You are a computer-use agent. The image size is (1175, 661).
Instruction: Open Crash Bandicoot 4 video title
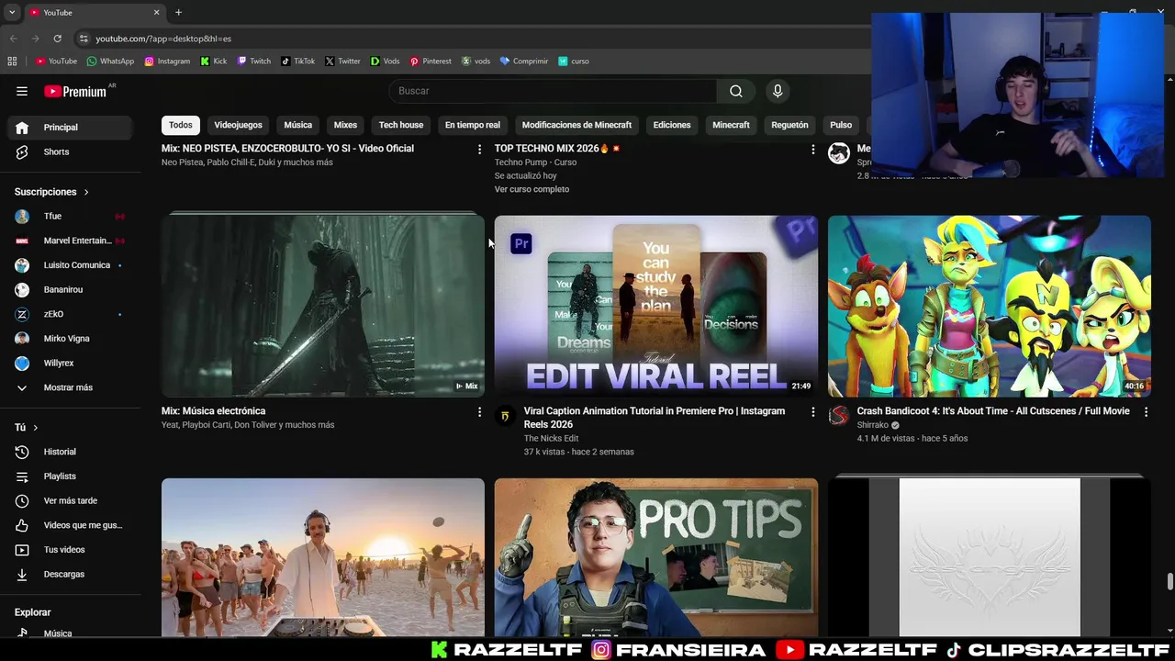(x=993, y=411)
